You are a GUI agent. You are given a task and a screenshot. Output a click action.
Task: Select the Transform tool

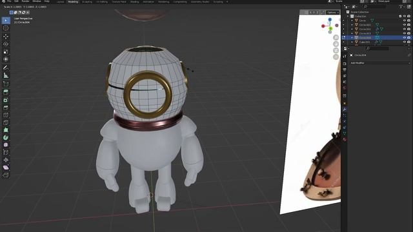(x=6, y=59)
